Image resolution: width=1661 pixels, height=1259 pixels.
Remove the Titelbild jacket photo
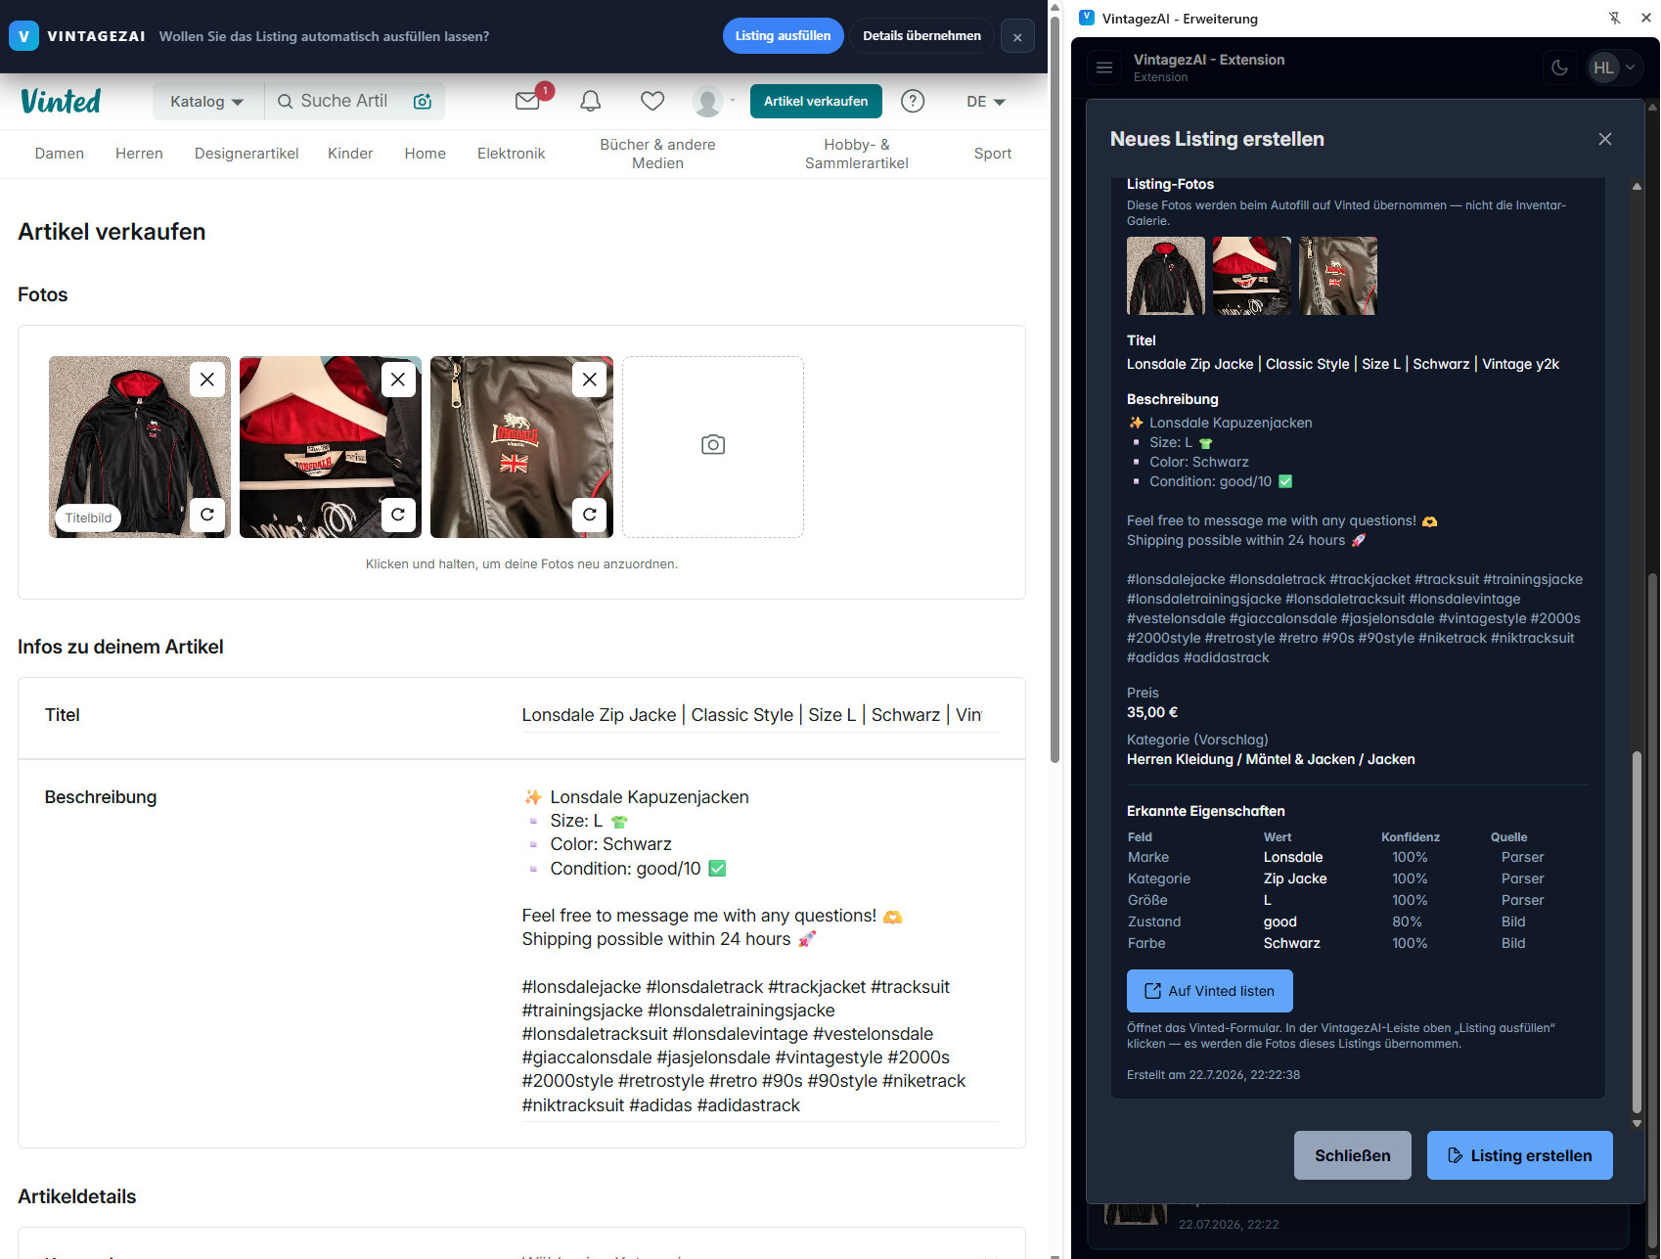pos(207,380)
